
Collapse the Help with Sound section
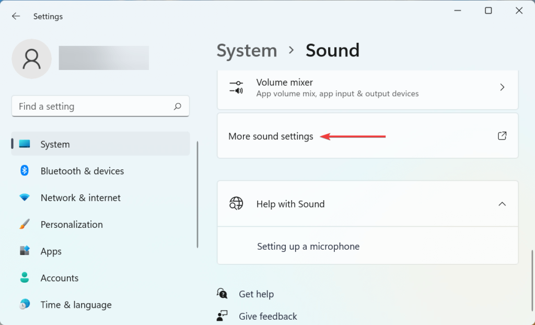[x=502, y=204]
